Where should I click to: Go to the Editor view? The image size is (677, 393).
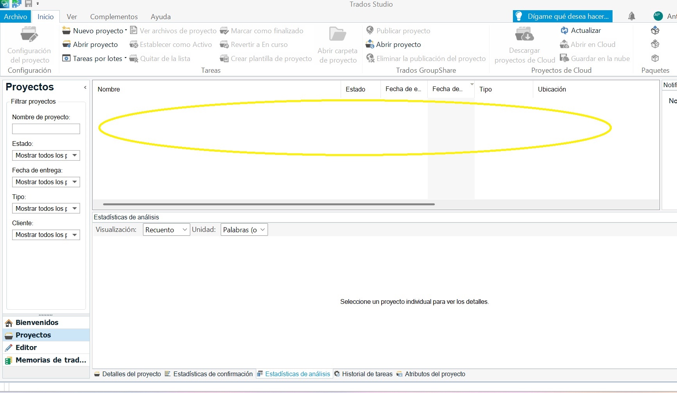tap(26, 348)
